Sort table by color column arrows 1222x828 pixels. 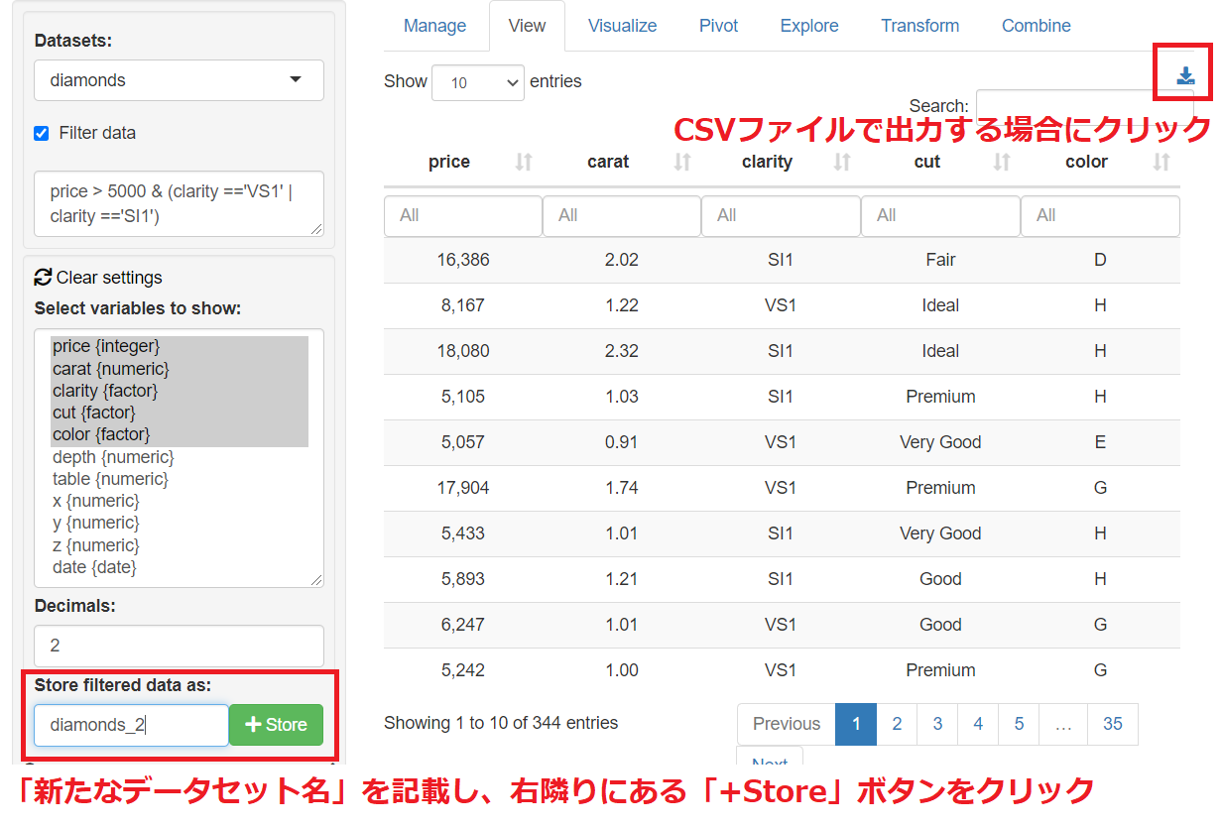tap(1161, 162)
